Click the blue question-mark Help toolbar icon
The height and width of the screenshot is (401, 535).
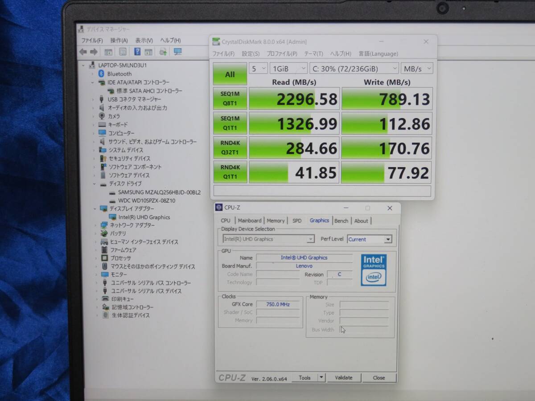(137, 52)
